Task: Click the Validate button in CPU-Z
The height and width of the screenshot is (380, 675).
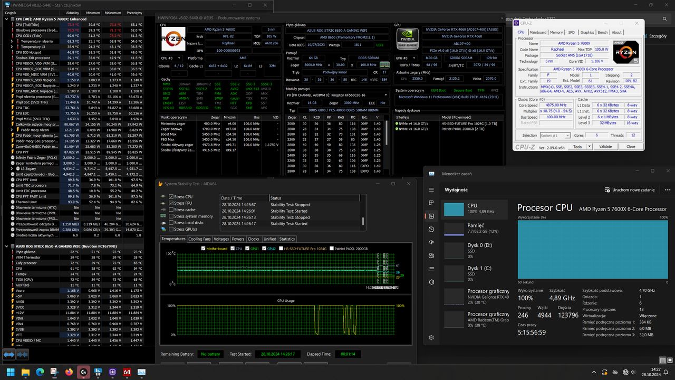Action: [605, 147]
